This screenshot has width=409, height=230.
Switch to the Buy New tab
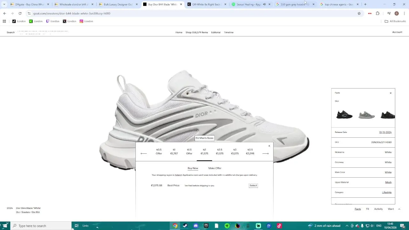click(x=193, y=168)
